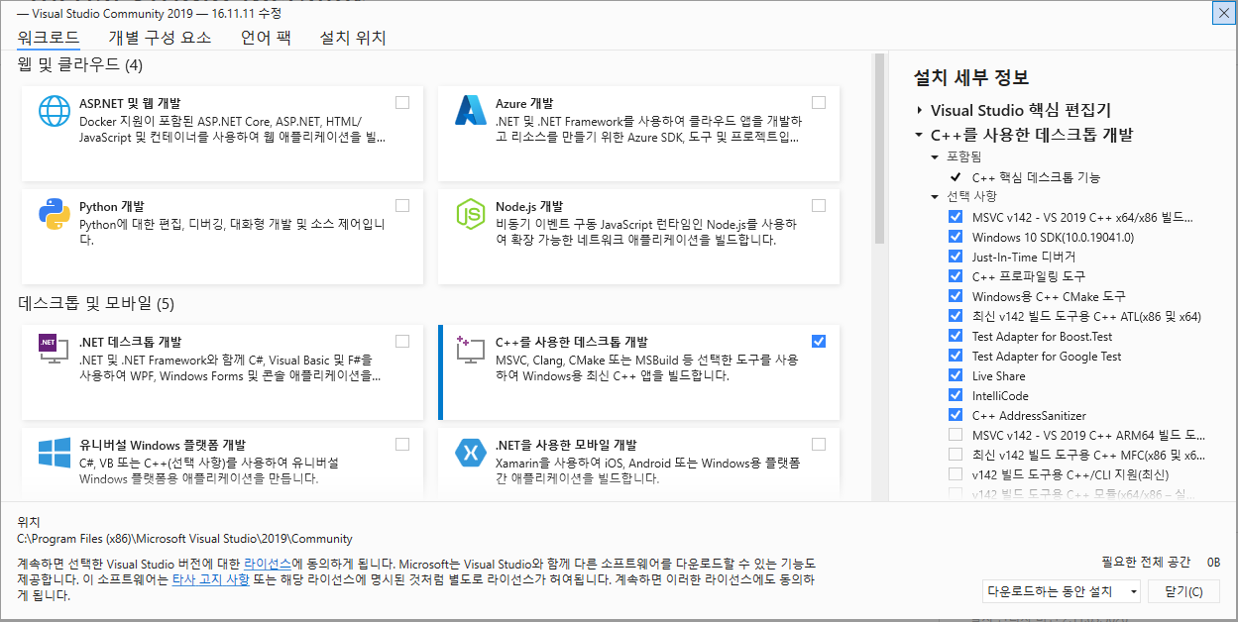Viewport: 1238px width, 622px height.
Task: Click the C++ desktop development icon
Action: (470, 349)
